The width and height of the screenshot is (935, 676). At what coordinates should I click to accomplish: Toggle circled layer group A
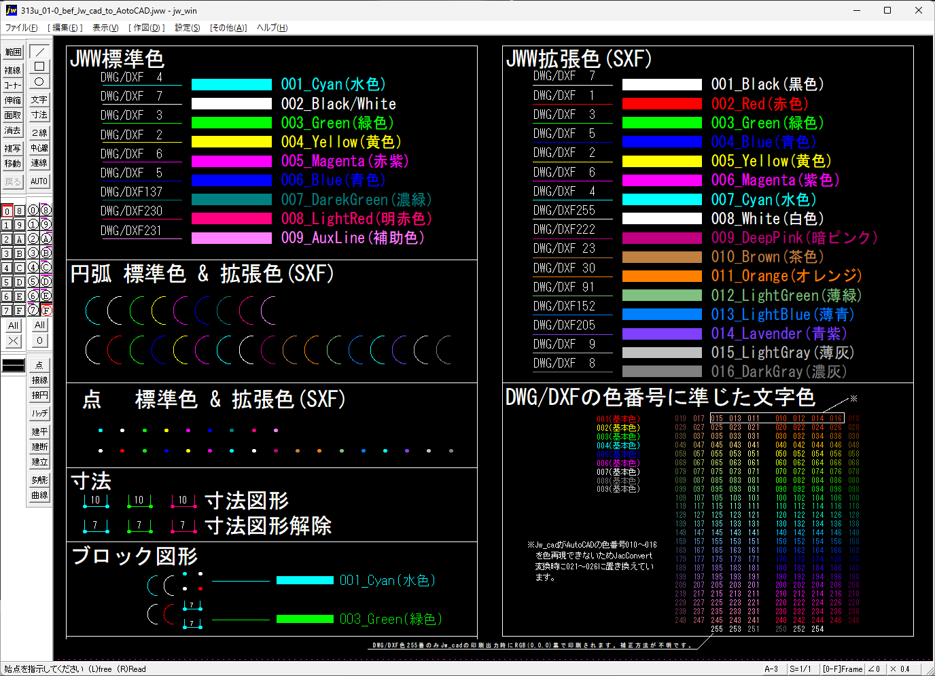pyautogui.click(x=46, y=239)
